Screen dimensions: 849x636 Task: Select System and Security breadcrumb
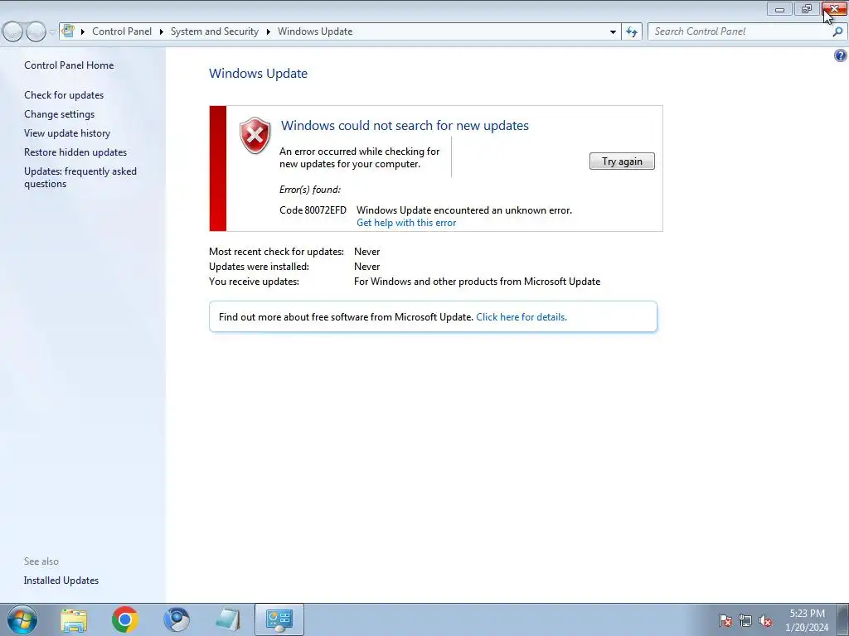(215, 31)
